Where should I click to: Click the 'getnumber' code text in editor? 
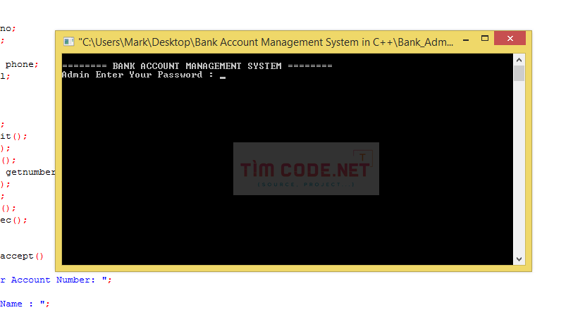point(30,172)
